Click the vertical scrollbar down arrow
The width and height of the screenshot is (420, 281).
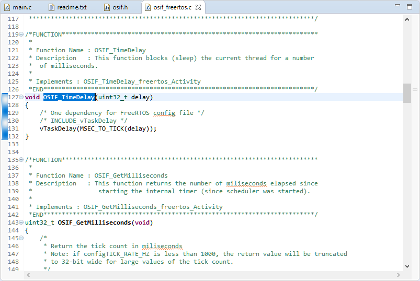pos(407,266)
